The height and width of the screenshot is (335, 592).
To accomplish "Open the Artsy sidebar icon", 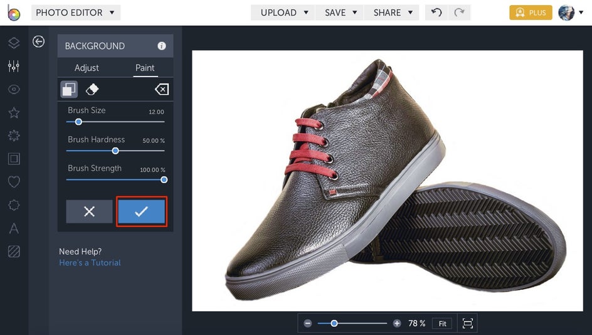I will 14,136.
